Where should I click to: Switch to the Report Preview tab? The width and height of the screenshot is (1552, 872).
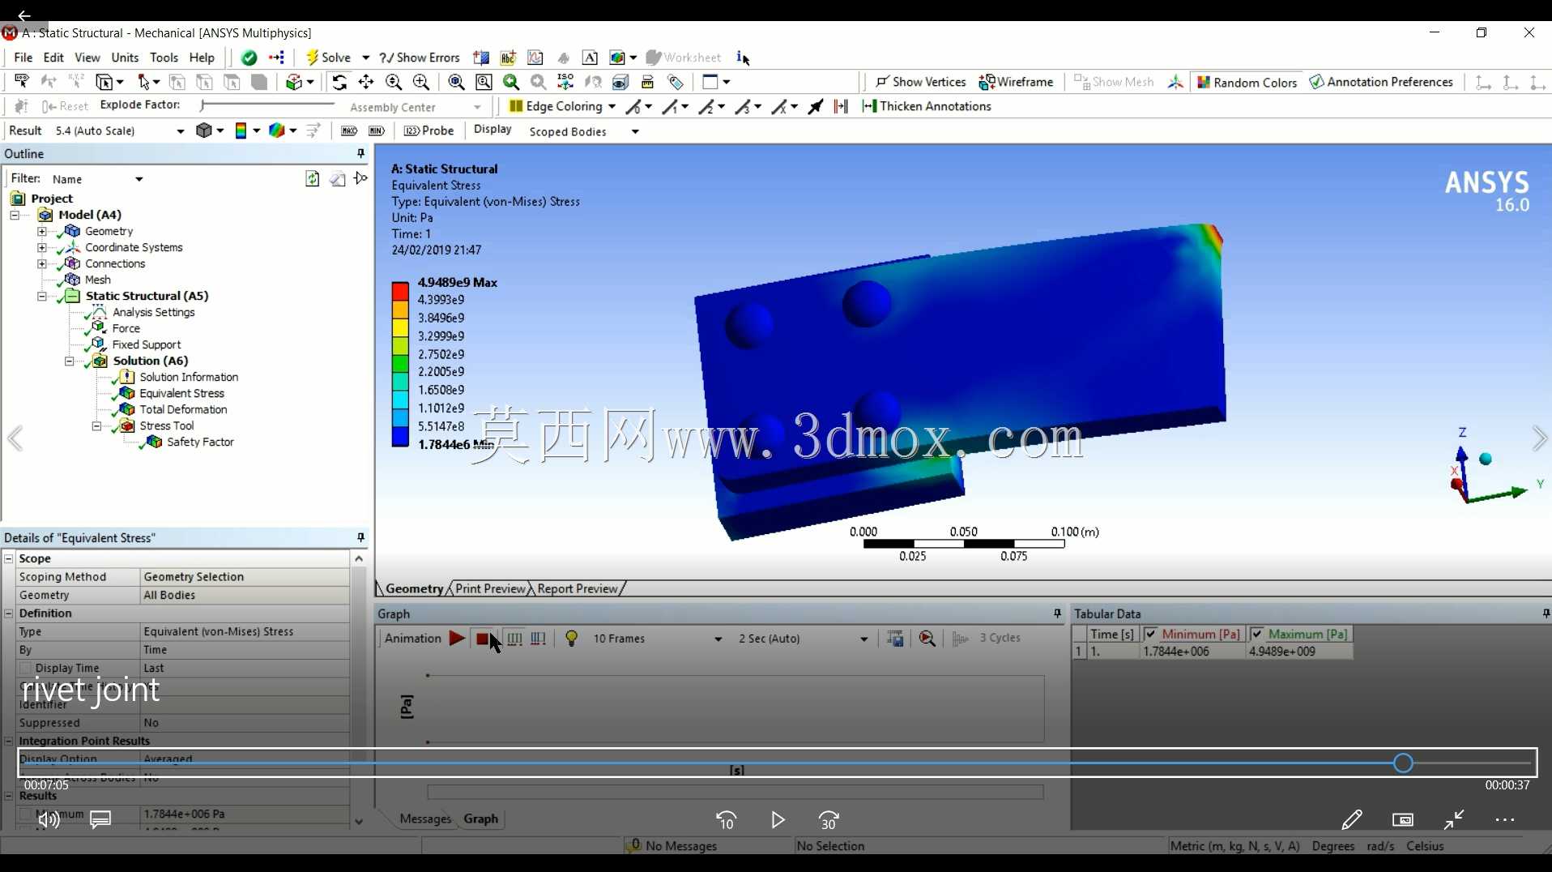coord(578,588)
